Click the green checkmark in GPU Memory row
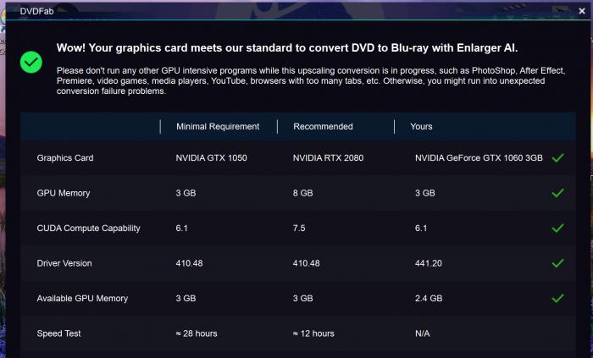Image resolution: width=593 pixels, height=358 pixels. [x=557, y=193]
